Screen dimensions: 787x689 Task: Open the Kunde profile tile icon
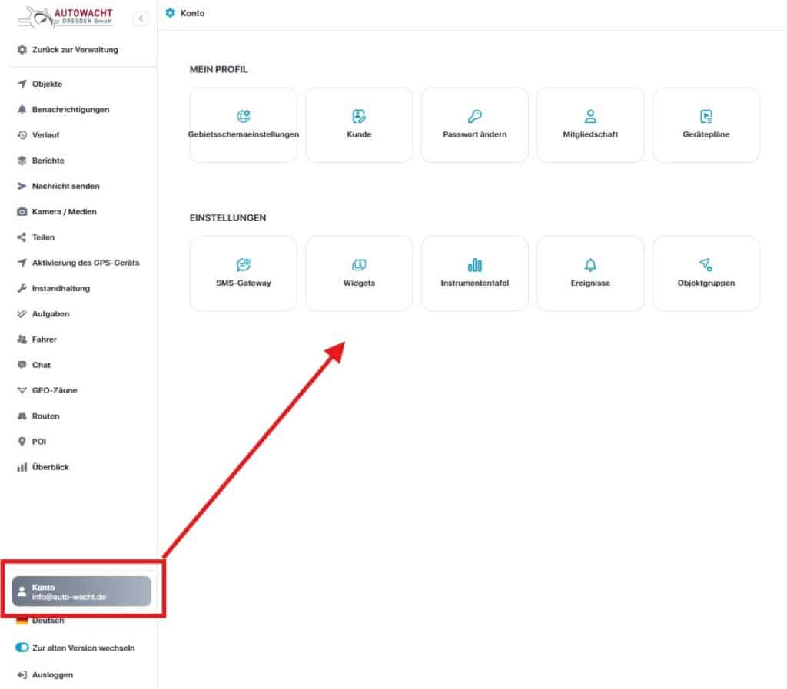pyautogui.click(x=359, y=117)
